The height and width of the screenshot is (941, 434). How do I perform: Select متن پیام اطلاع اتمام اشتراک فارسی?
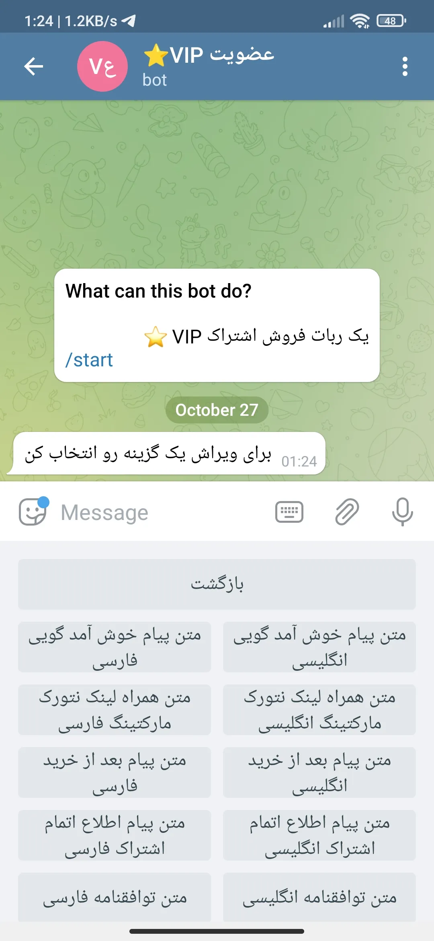[x=115, y=835]
